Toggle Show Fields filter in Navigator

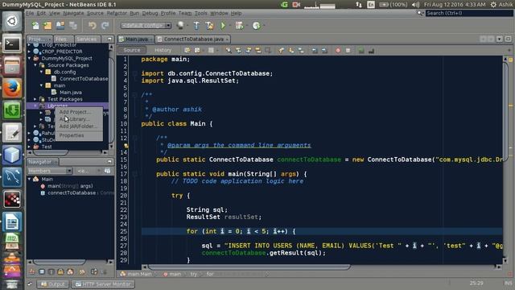click(x=42, y=271)
